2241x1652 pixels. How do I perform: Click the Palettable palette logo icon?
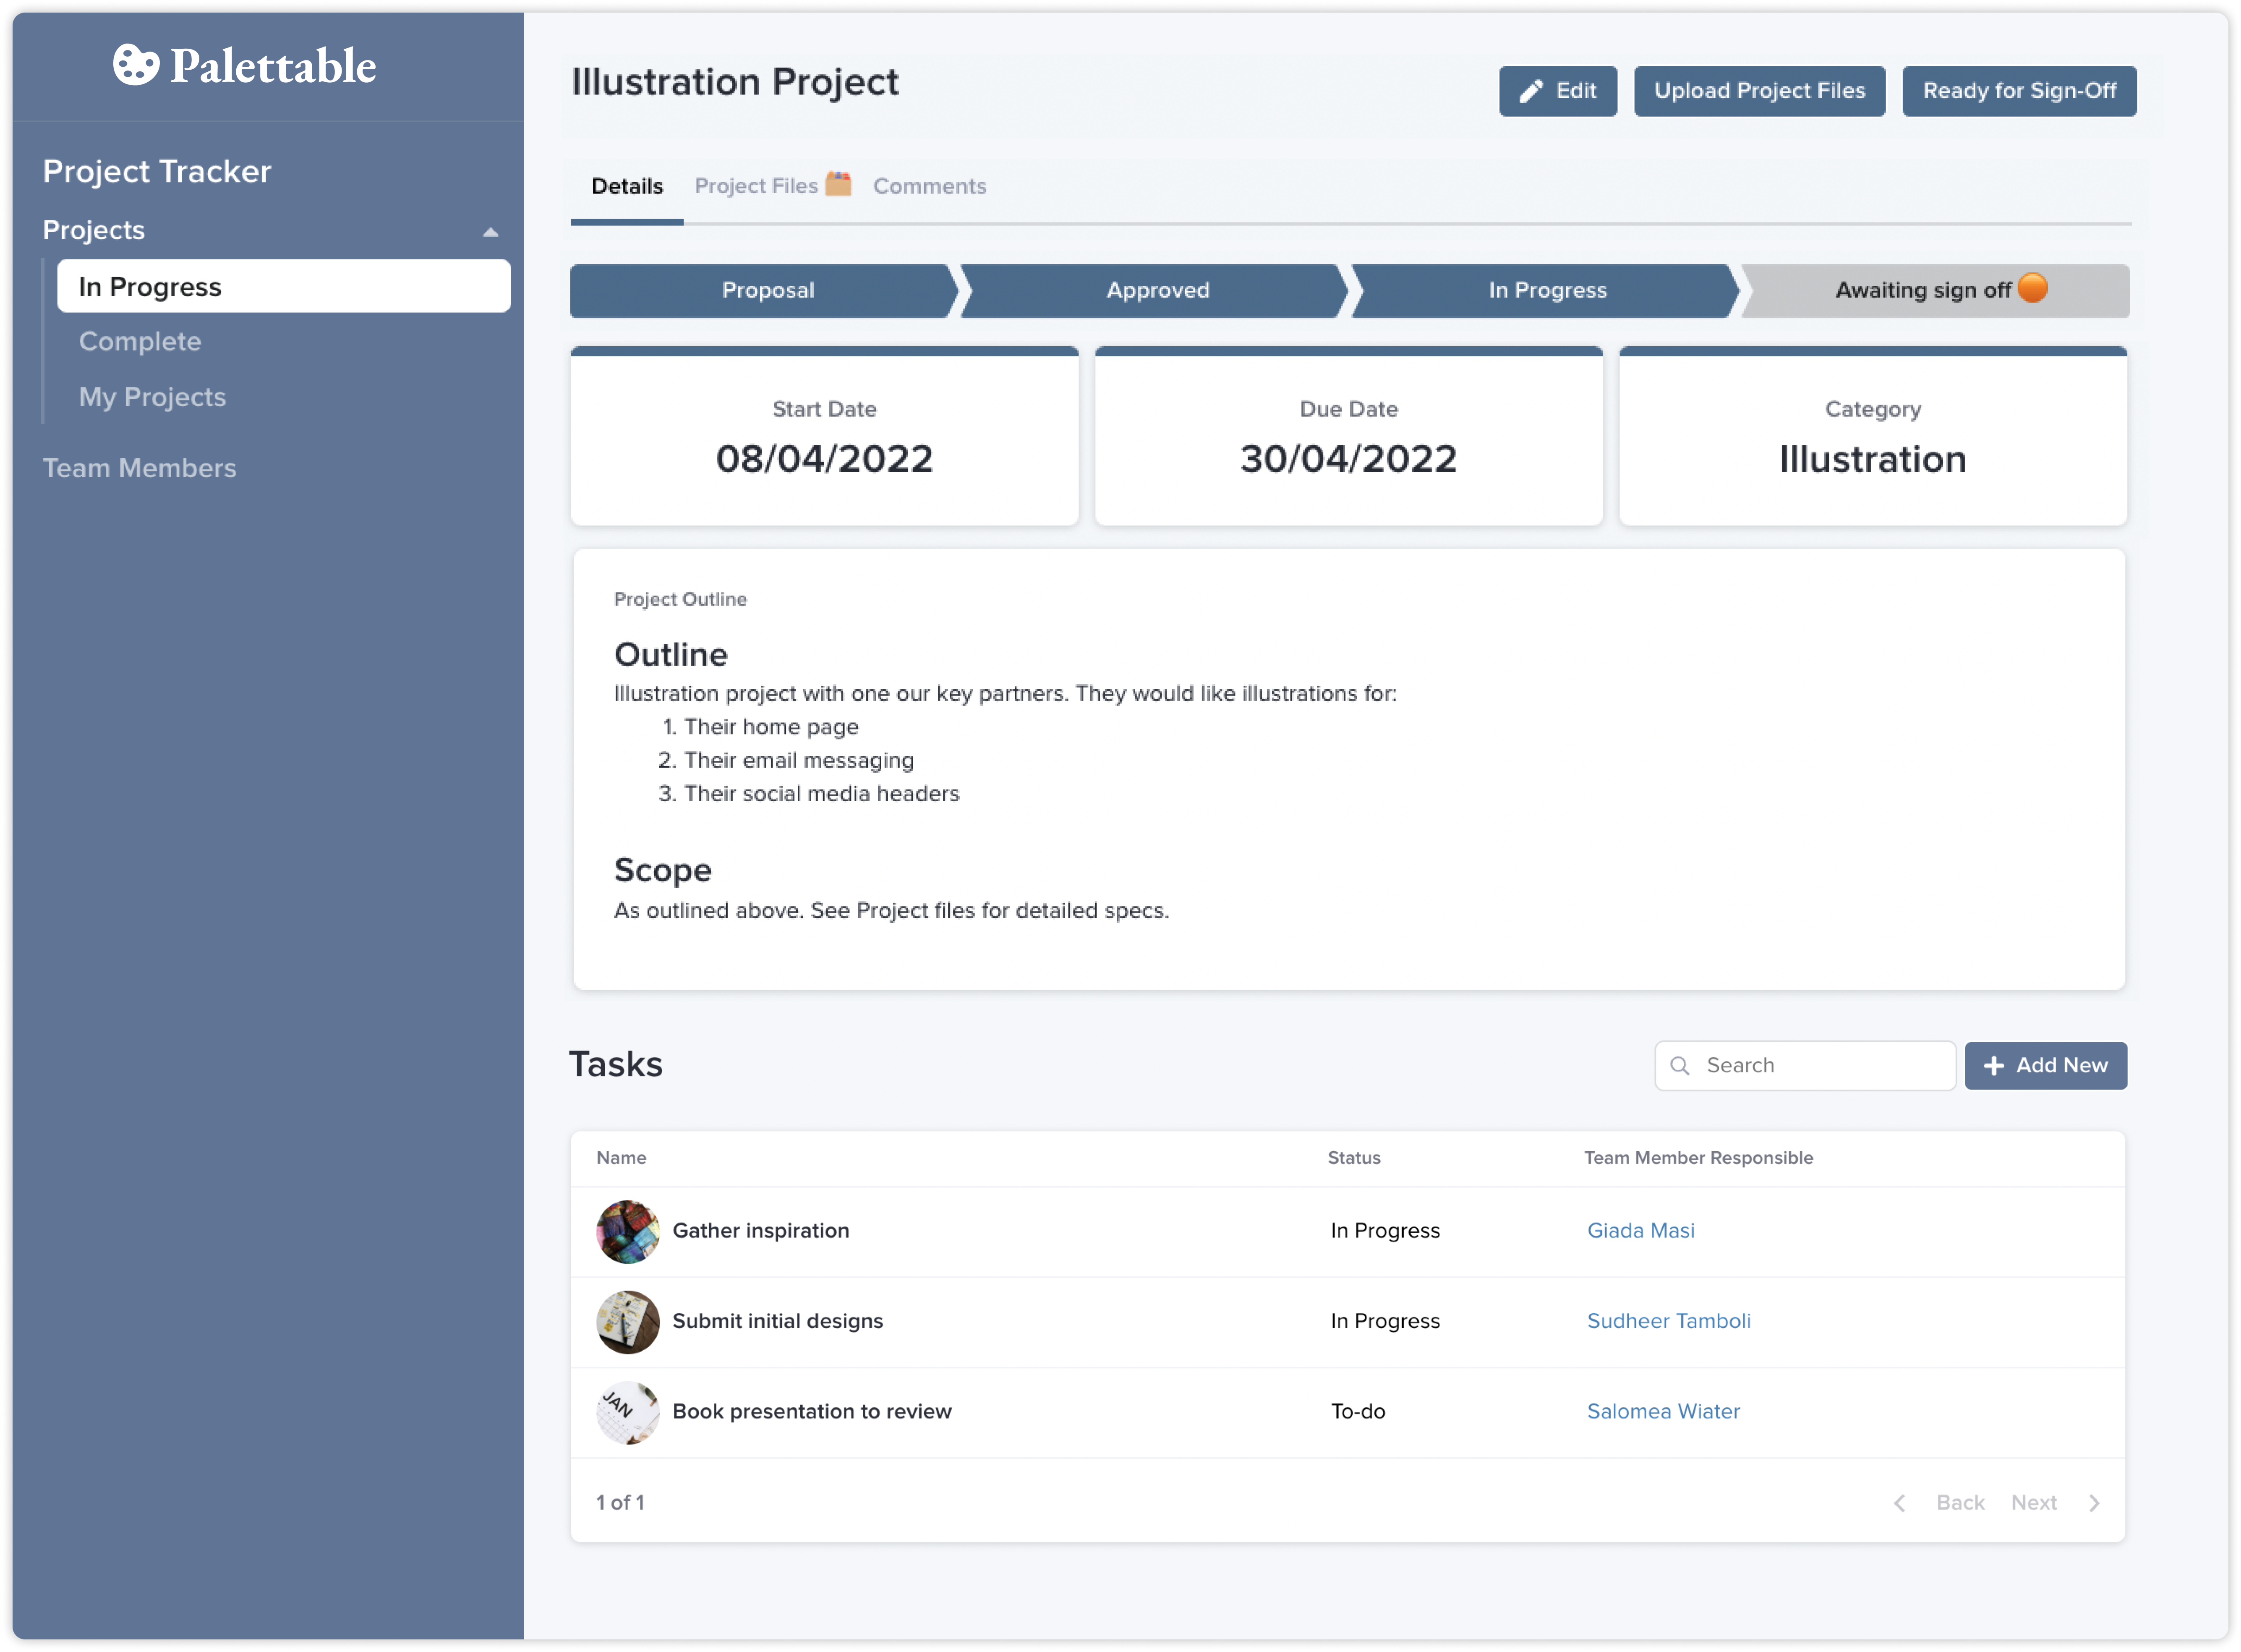pyautogui.click(x=136, y=65)
